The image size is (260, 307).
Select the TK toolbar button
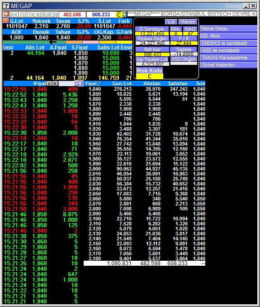point(31,15)
